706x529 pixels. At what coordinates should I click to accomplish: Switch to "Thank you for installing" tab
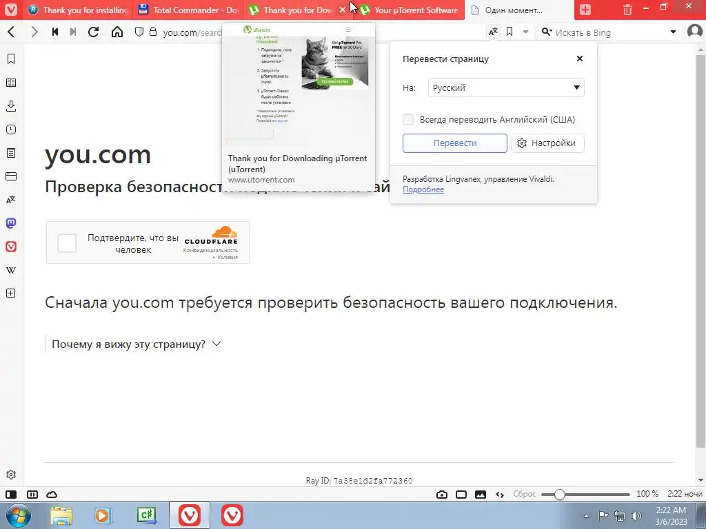(x=77, y=10)
